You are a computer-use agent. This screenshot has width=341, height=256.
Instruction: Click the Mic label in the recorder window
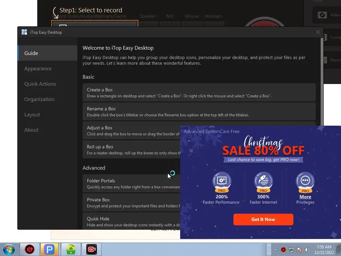pyautogui.click(x=170, y=16)
